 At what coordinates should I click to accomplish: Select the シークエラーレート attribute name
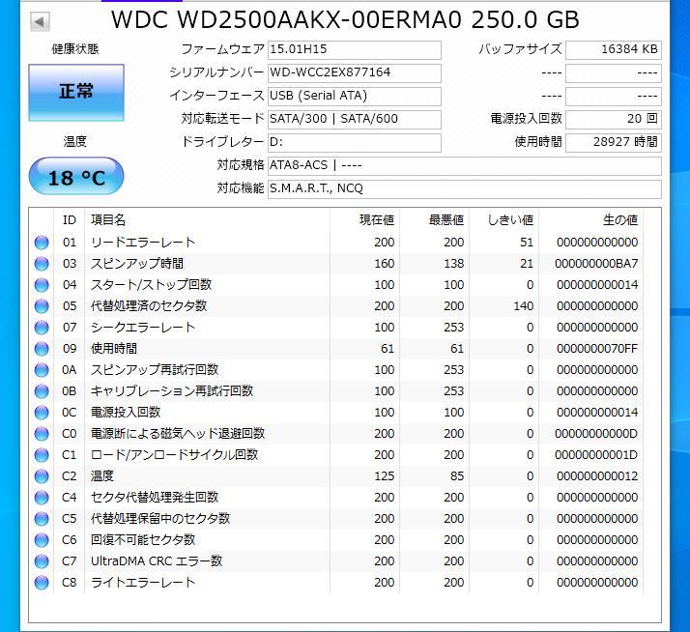(143, 328)
